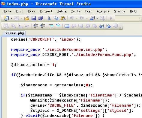Image resolution: width=142 pixels, height=118 pixels.
Task: Click the $discuz_action variable
Action: 28,65
